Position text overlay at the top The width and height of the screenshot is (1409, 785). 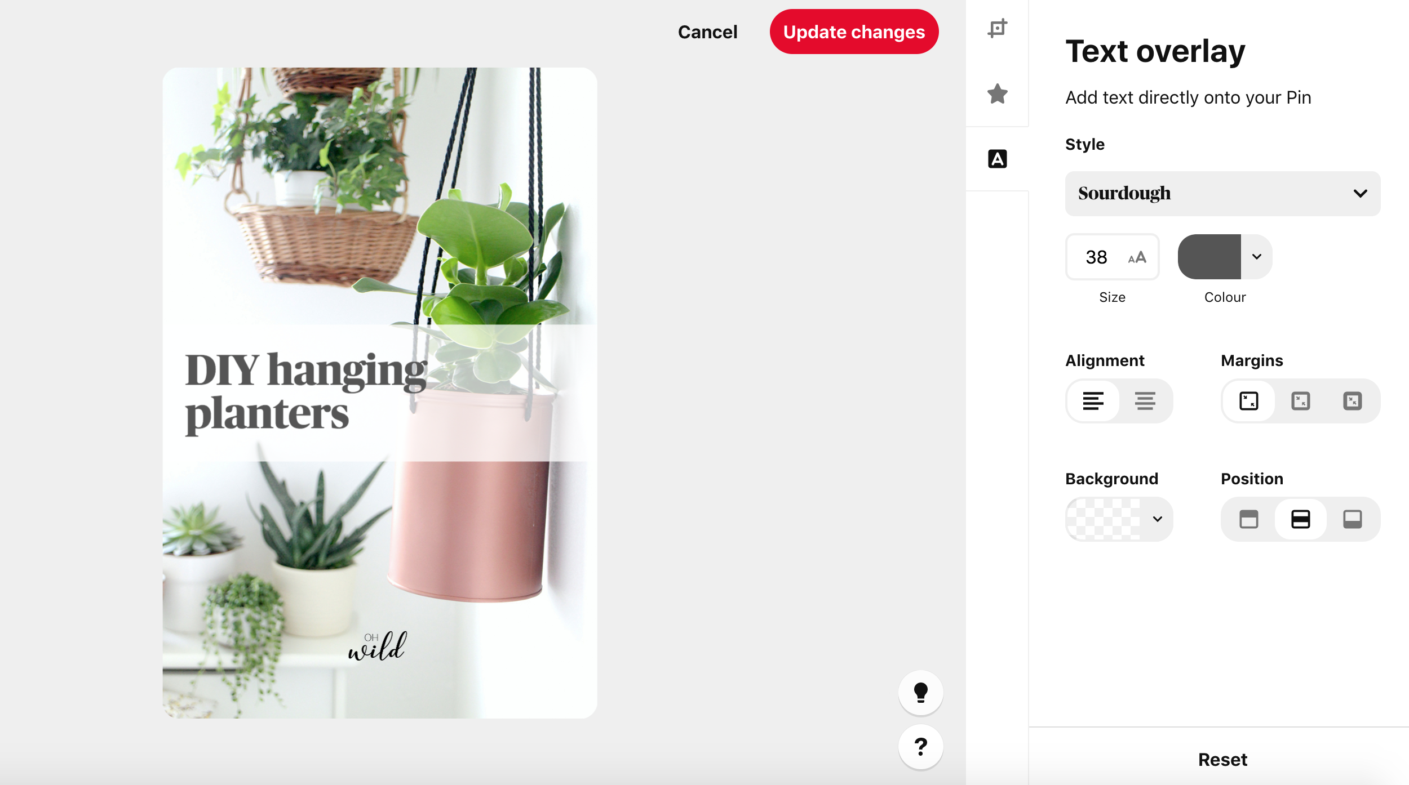(x=1248, y=519)
